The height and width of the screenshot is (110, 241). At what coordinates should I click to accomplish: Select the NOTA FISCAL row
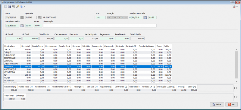[x=88, y=72]
